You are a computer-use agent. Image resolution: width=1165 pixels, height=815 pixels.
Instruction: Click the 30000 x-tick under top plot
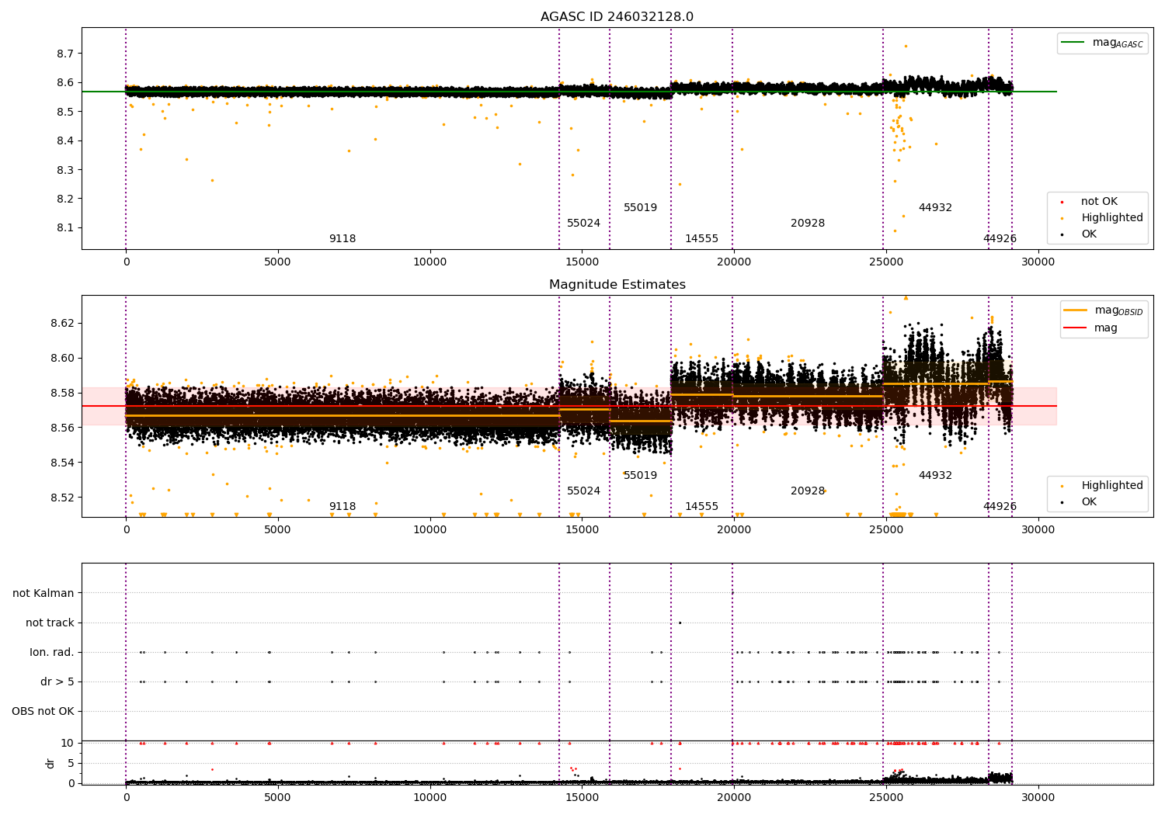pyautogui.click(x=1038, y=262)
